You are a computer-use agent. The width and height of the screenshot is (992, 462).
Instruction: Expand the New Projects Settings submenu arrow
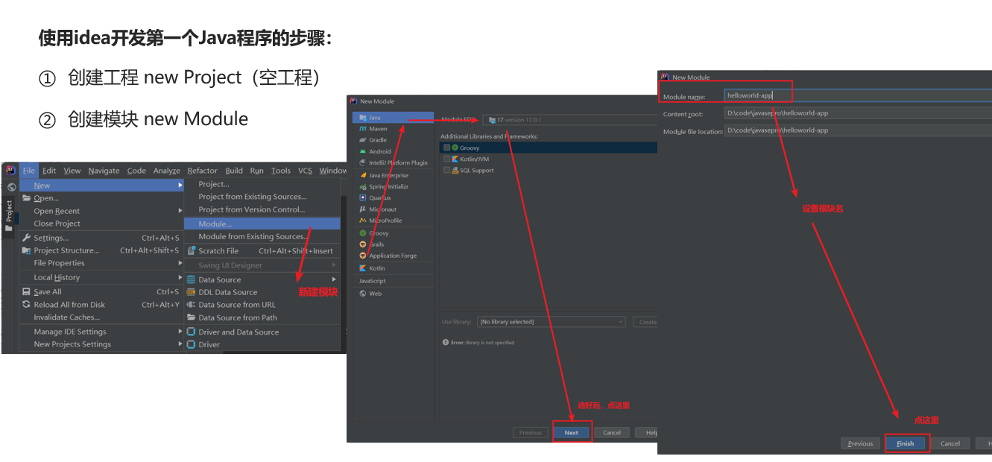pos(180,344)
